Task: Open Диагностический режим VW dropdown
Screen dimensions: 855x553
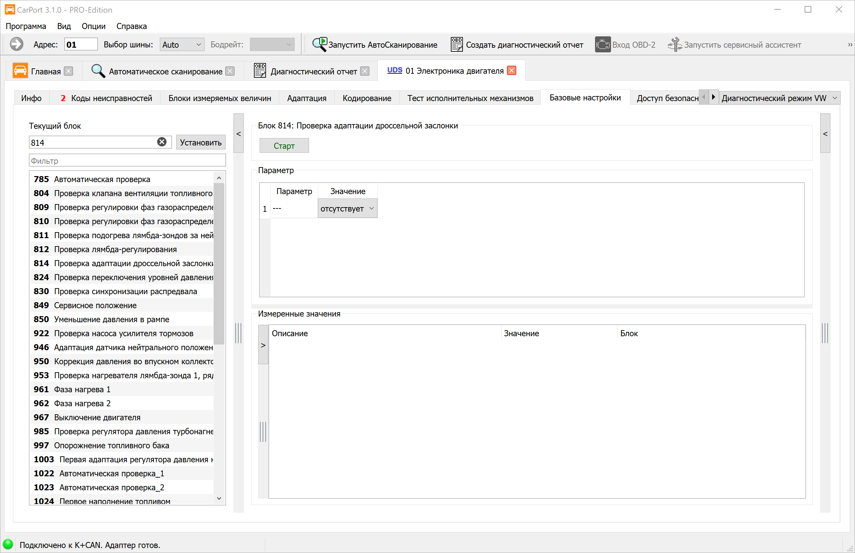Action: click(x=779, y=98)
